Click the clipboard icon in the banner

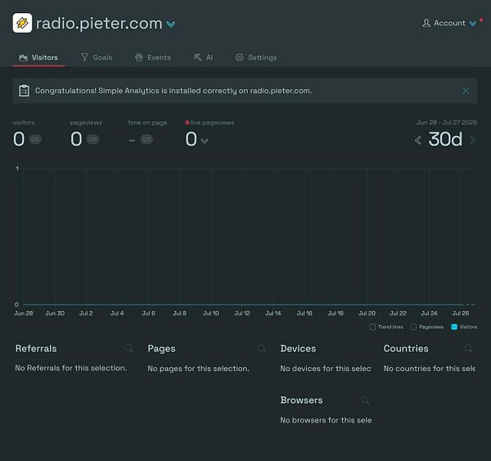coord(24,91)
